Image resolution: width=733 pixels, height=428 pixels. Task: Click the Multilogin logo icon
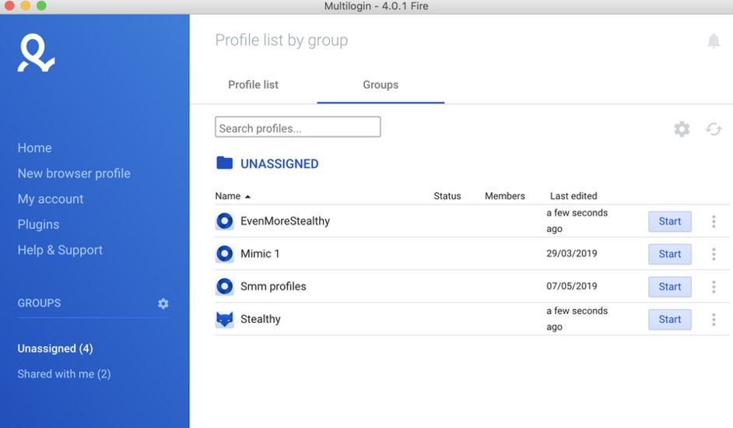[36, 54]
